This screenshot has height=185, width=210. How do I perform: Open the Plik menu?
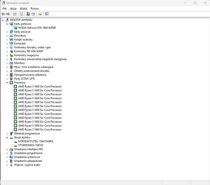(x=5, y=8)
